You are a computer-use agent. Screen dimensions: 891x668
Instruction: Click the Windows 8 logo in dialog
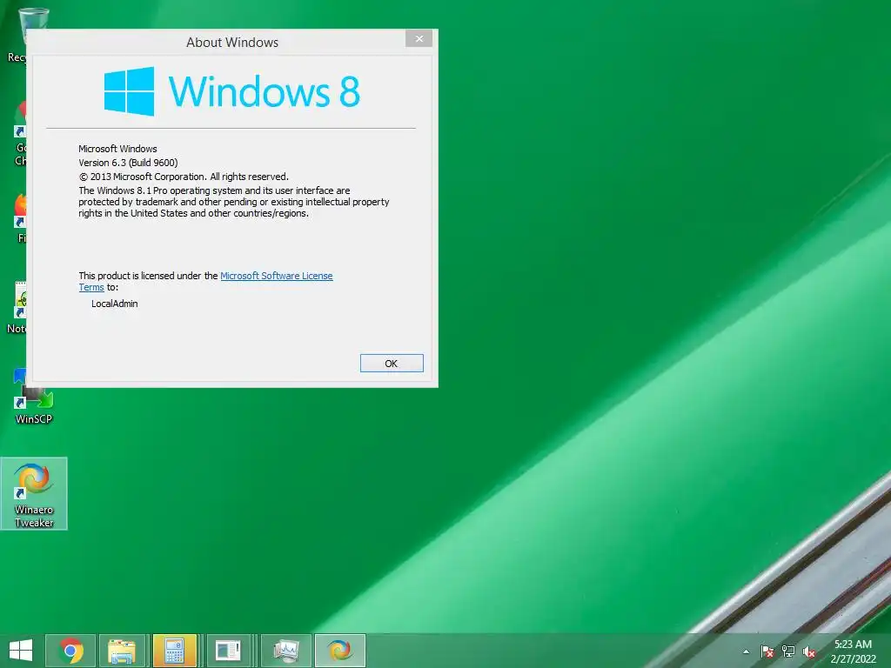231,91
